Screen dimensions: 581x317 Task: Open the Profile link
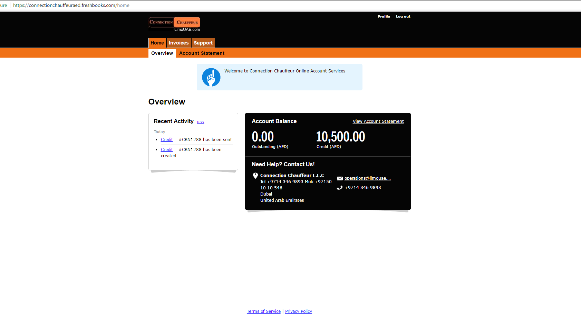384,17
